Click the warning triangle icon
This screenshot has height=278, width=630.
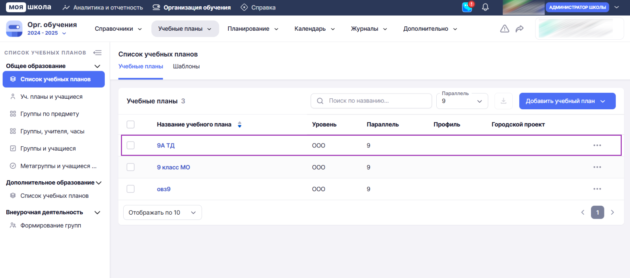(x=504, y=29)
